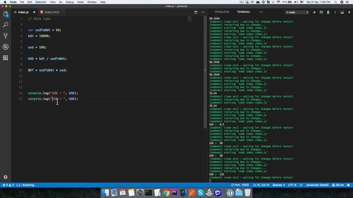Open the terminal selector dropdown '1: node'
Image resolution: width=353 pixels, height=198 pixels.
(x=297, y=12)
